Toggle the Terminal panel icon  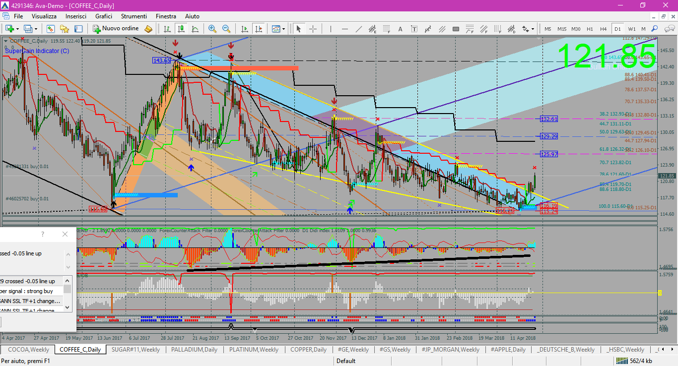pyautogui.click(x=78, y=29)
